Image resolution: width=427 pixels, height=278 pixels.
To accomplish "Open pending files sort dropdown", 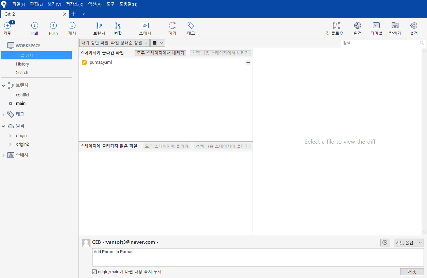I will coord(114,43).
